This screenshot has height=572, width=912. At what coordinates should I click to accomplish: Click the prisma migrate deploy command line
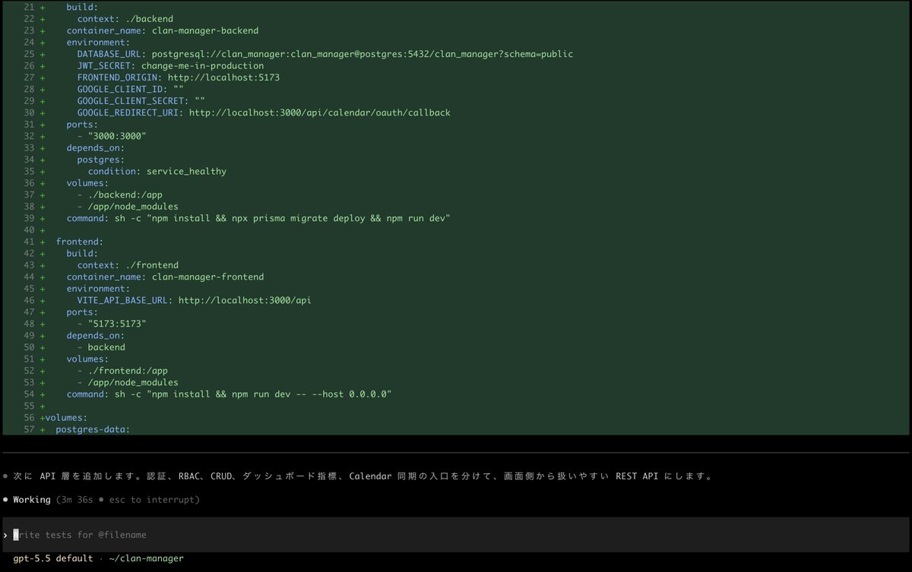[x=258, y=218]
